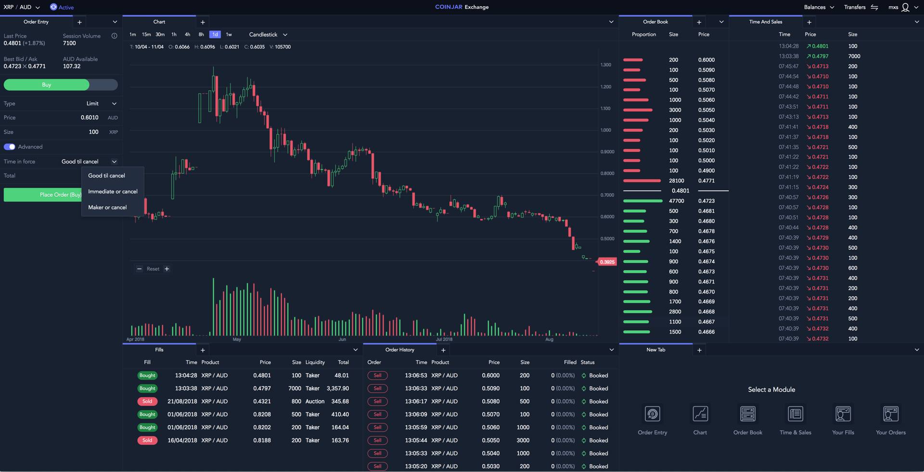Click Sell badge for the 13:06:53 order
This screenshot has width=924, height=472.
(x=378, y=376)
